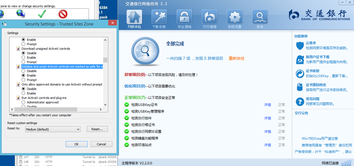This screenshot has width=354, height=166.
Task: Open 详情 link for 检测交行网银IE设置
Action: click(268, 132)
